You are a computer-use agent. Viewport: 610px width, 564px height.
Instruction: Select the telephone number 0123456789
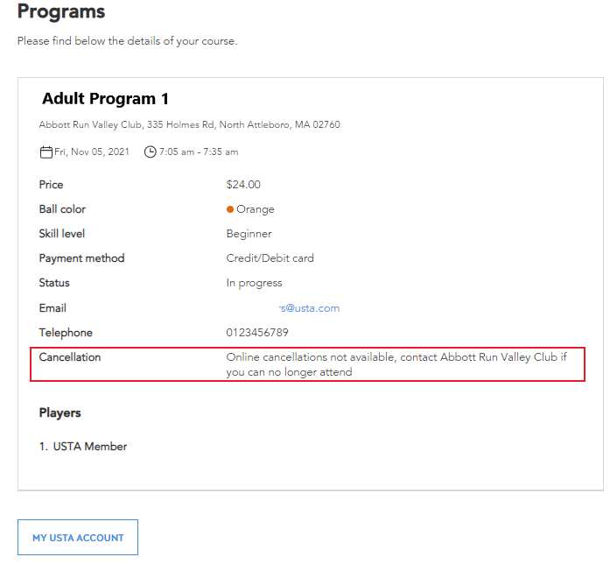[257, 333]
